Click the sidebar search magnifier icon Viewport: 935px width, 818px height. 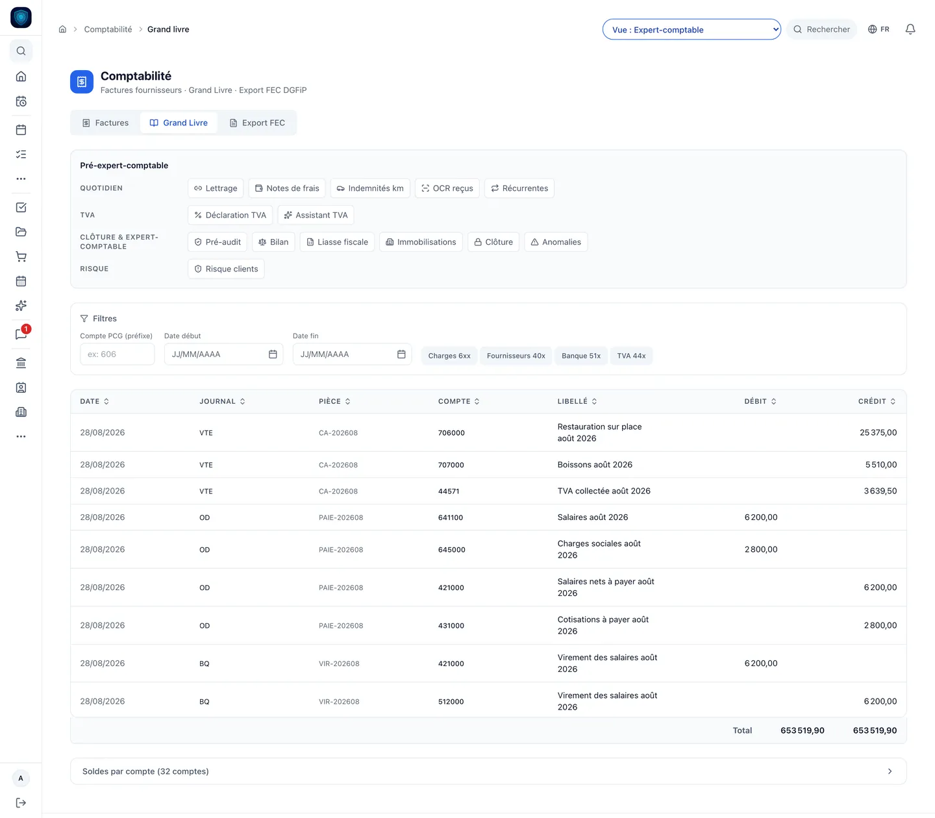click(21, 51)
